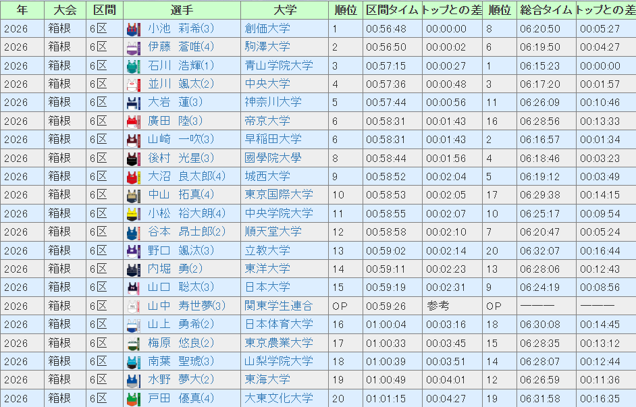Click the uniform icon beside 戸田 優真

pos(133,398)
